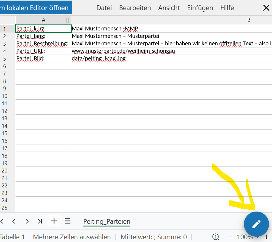Open the Mittelwert; Summe function selector
272x242 pixels.
[x=154, y=237]
